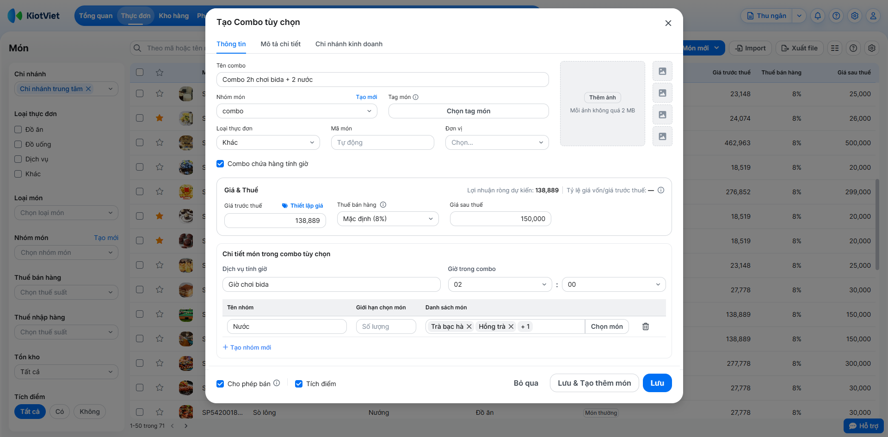Screen dimensions: 888x437
Task: Remove the Trà bạc hà item tag
Action: 469,326
